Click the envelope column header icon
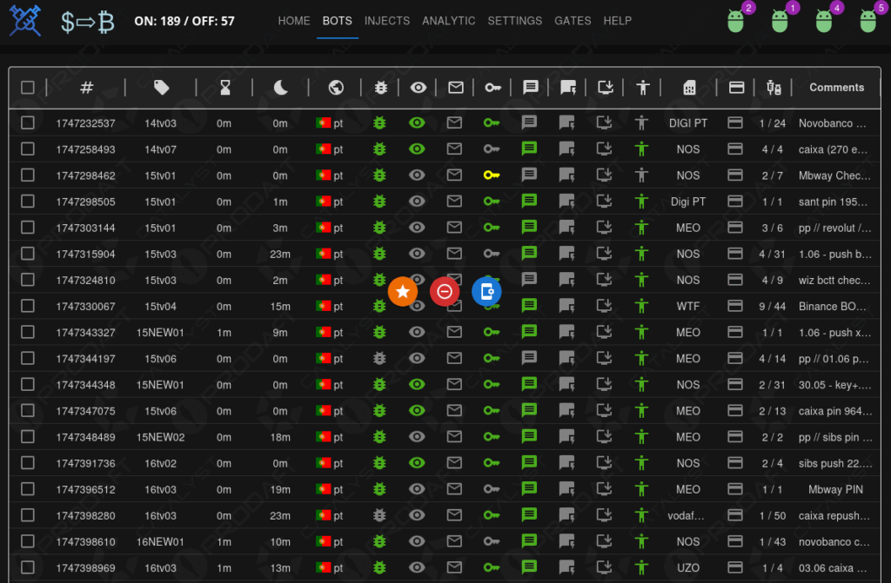The width and height of the screenshot is (891, 583). (x=456, y=88)
